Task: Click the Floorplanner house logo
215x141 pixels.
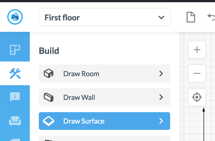Action: coord(15,17)
